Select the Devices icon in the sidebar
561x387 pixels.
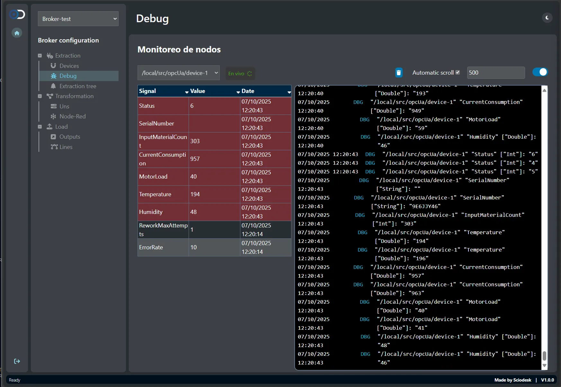click(x=53, y=66)
